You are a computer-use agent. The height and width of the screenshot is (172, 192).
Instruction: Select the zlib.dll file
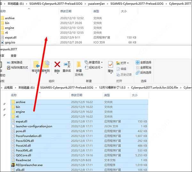[79, 170]
